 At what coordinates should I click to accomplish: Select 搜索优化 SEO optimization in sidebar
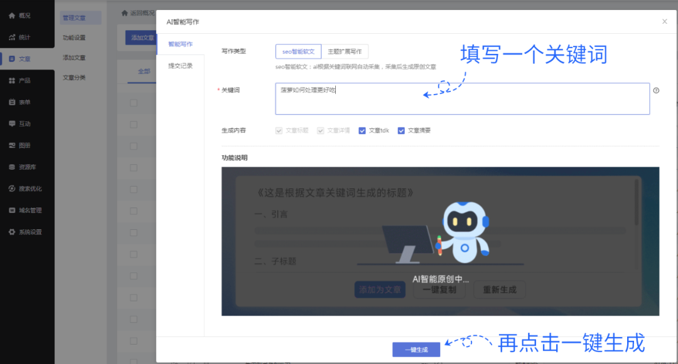point(26,188)
